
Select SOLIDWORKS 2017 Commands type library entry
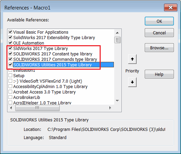point(55,59)
